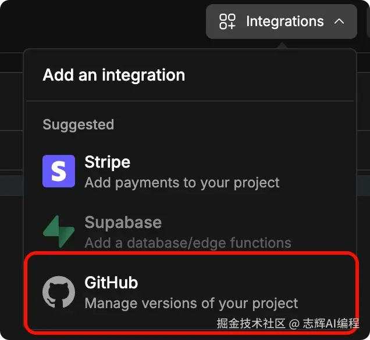Click the Integrations grid-plus icon
This screenshot has height=340, width=370.
[x=227, y=21]
